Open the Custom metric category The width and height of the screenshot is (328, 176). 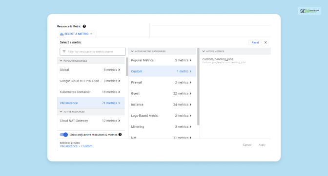[x=162, y=71]
